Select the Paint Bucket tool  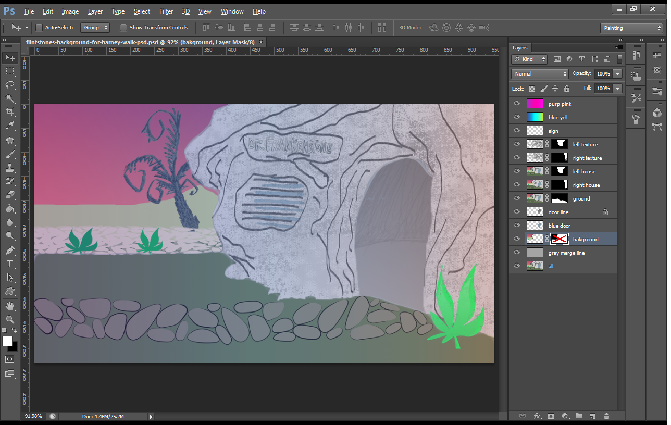10,208
